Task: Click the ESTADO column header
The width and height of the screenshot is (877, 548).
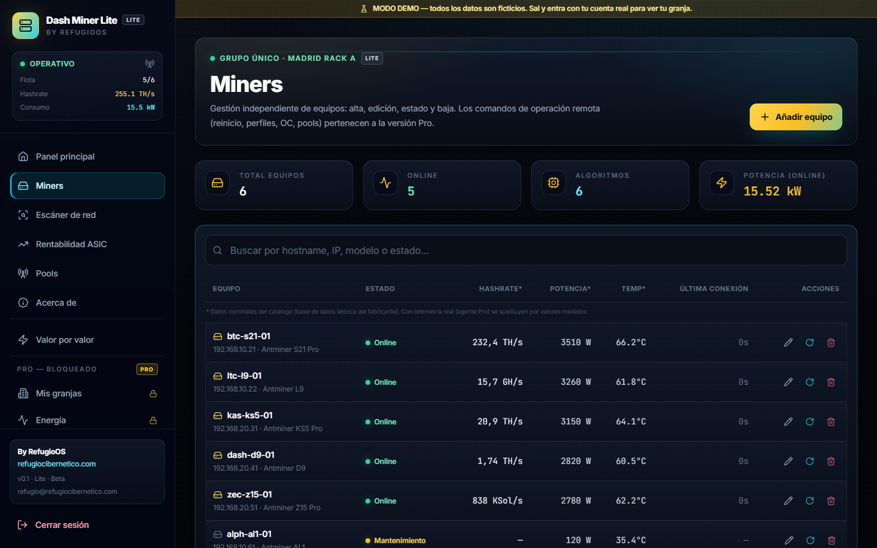Action: tap(380, 289)
